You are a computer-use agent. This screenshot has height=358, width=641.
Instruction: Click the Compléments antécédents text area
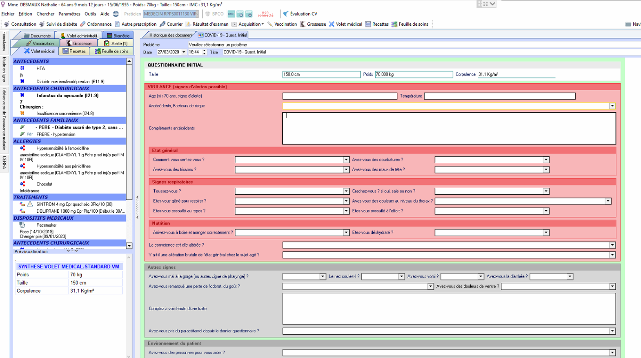point(449,128)
